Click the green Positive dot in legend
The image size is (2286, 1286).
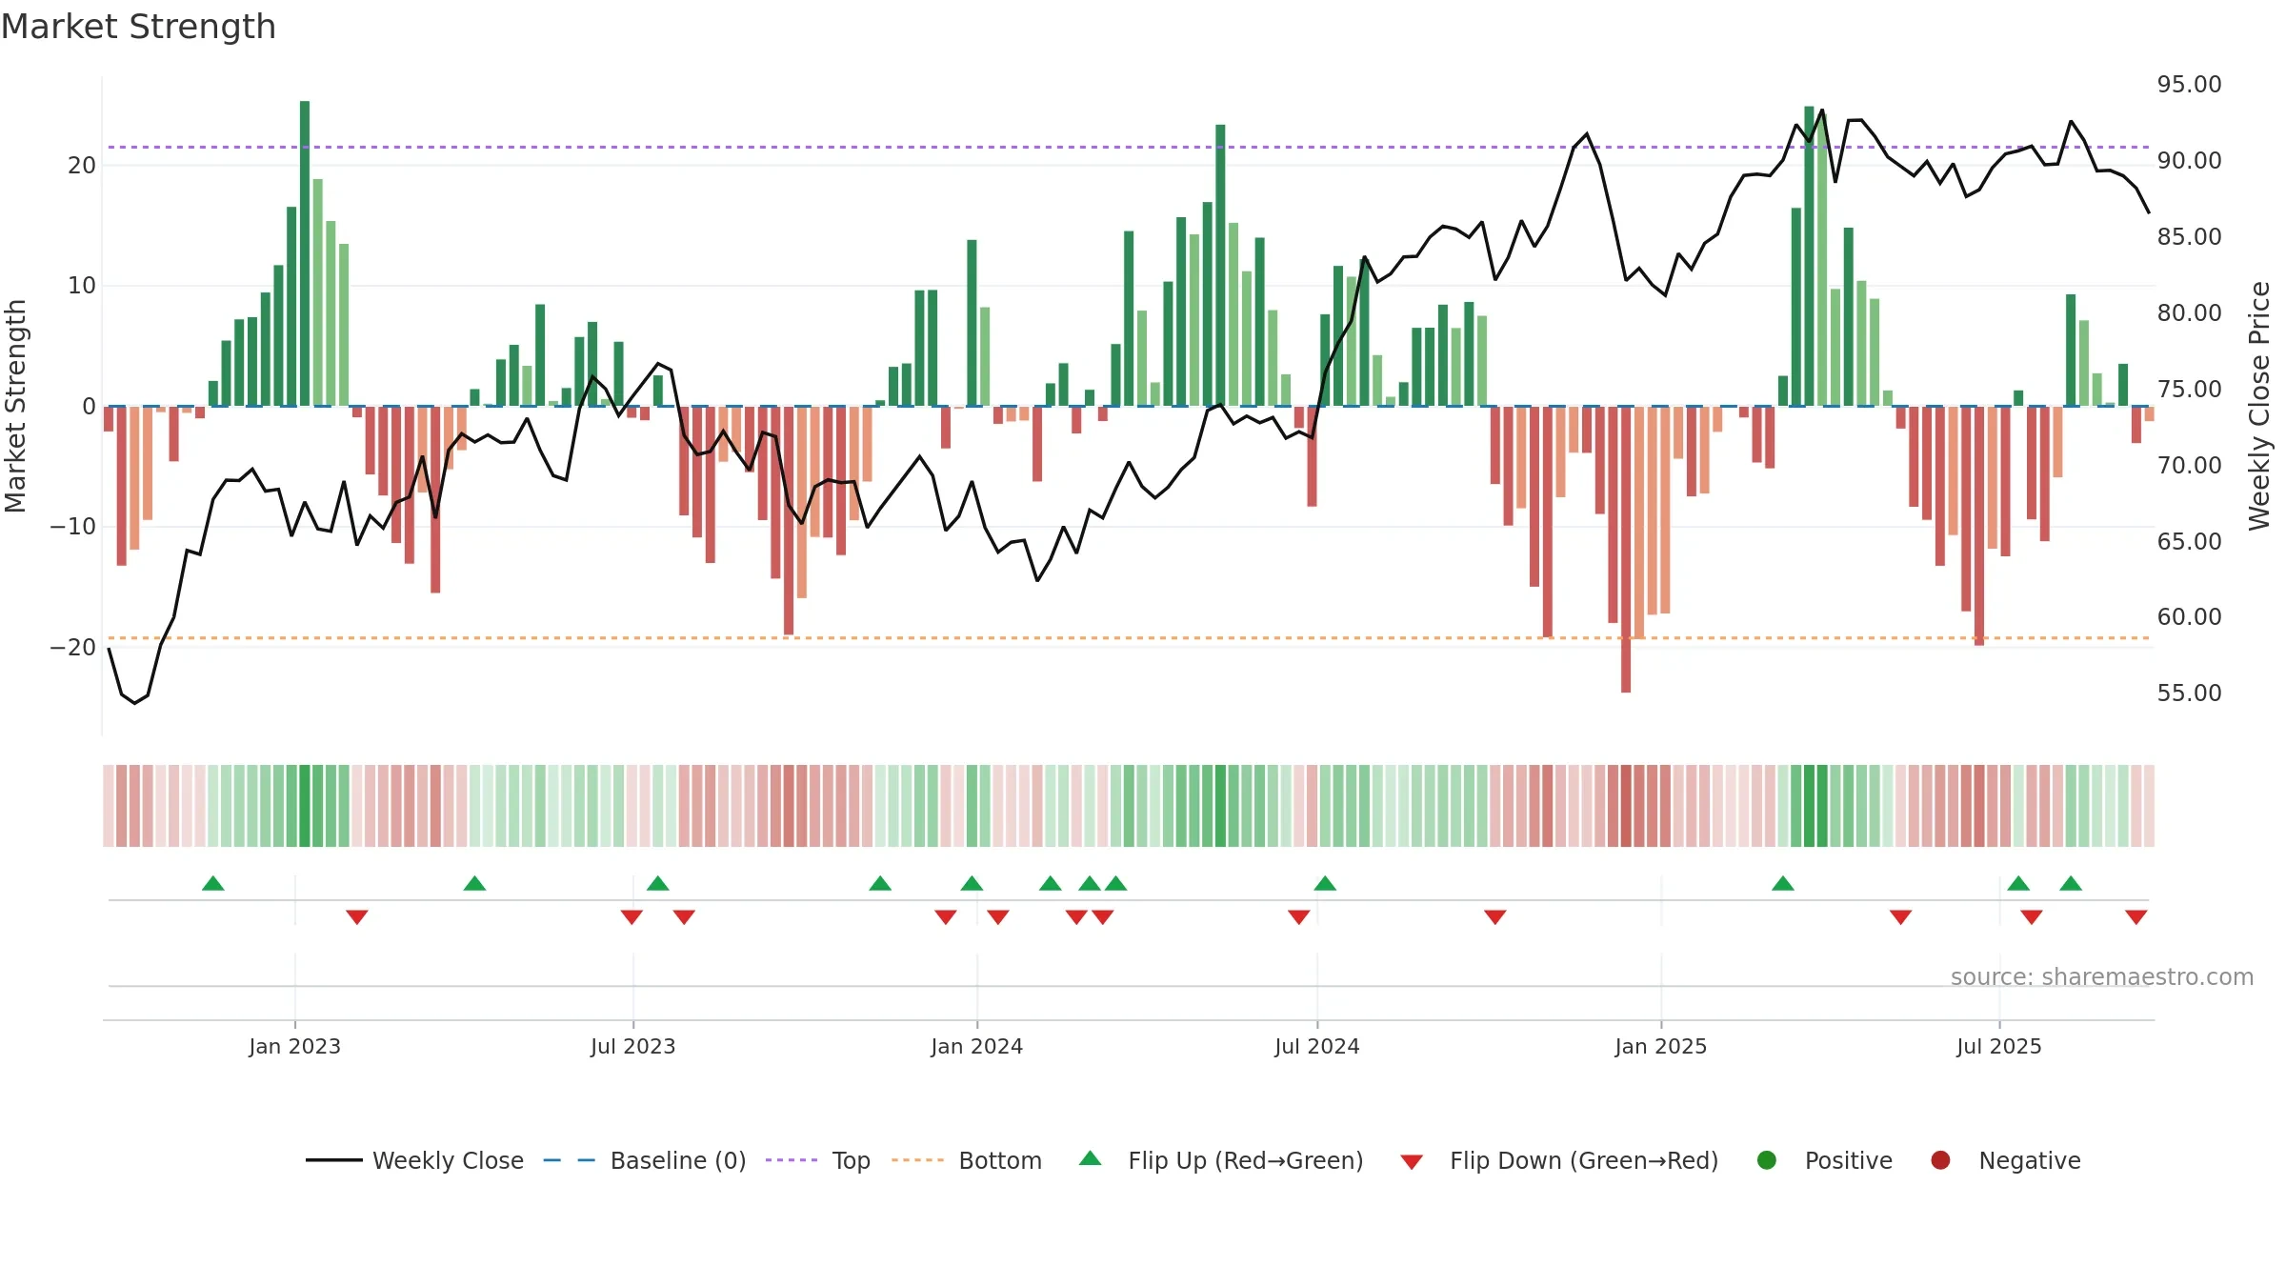click(x=1767, y=1160)
